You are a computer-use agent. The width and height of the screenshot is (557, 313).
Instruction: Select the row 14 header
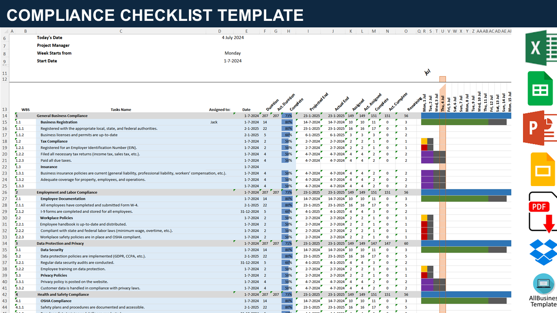click(x=4, y=116)
